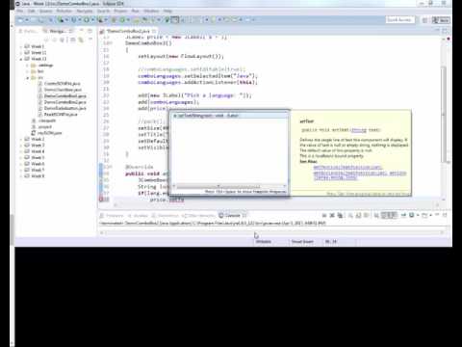462x347 pixels.
Task: Expand the bin folder
Action: (28, 71)
